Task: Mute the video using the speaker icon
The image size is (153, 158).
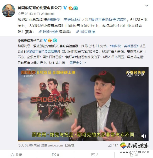Action: (x=144, y=136)
